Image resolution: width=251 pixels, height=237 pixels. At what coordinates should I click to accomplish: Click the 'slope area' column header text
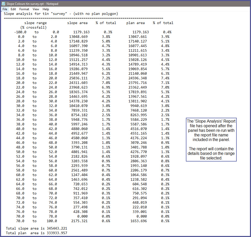pos(77,23)
